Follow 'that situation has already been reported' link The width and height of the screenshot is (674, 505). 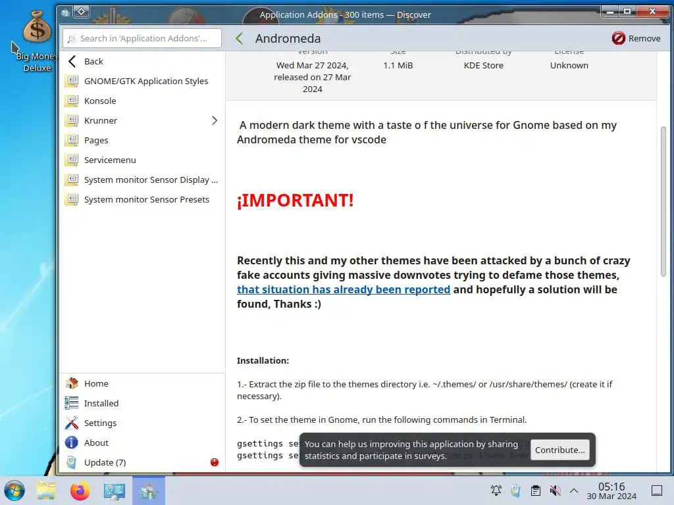click(x=344, y=289)
